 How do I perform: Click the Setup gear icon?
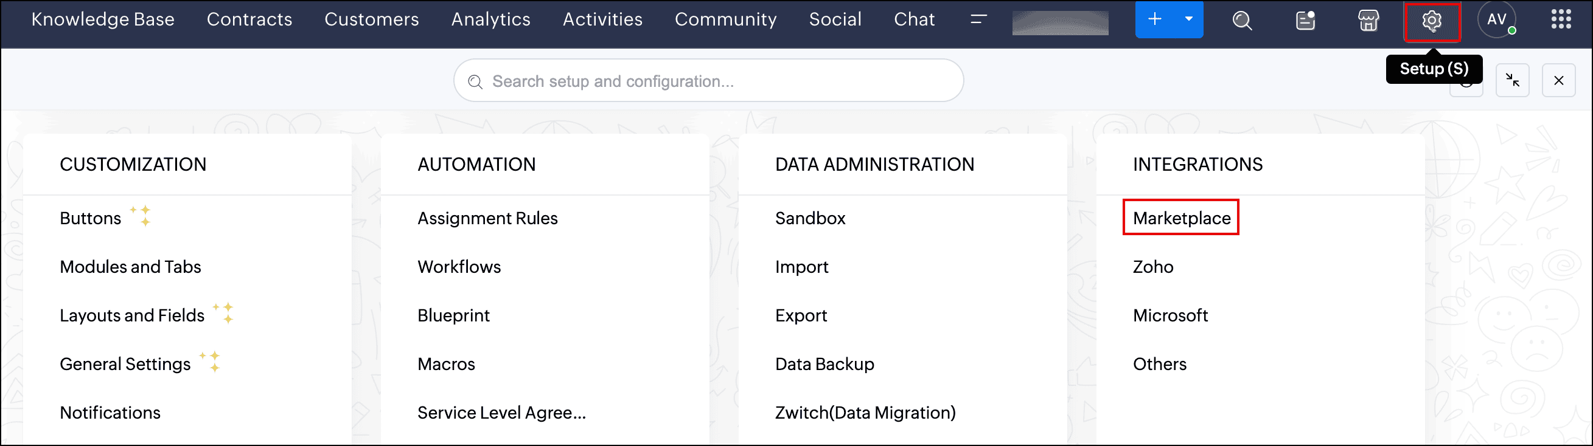(1431, 21)
